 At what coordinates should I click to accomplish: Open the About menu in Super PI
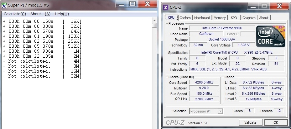[x=40, y=14]
